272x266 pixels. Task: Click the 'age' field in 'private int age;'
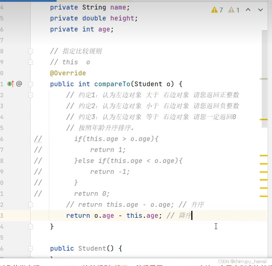click(x=104, y=29)
